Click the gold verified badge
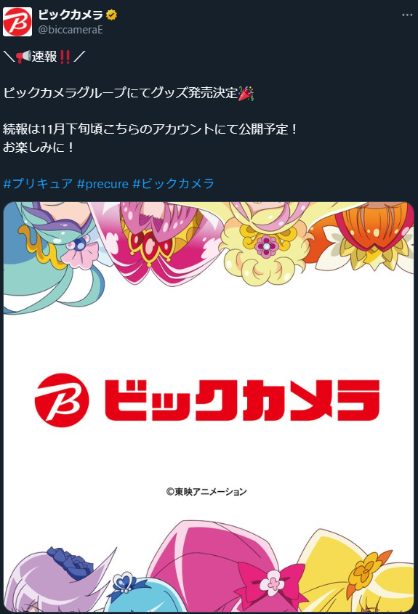This screenshot has height=614, width=418. pos(111,15)
